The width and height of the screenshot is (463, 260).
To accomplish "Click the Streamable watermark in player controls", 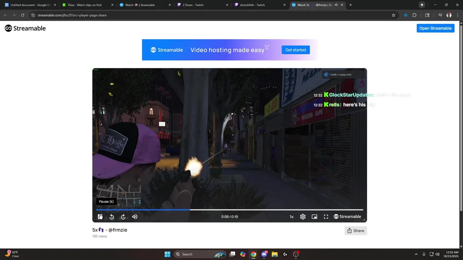I will [347, 217].
